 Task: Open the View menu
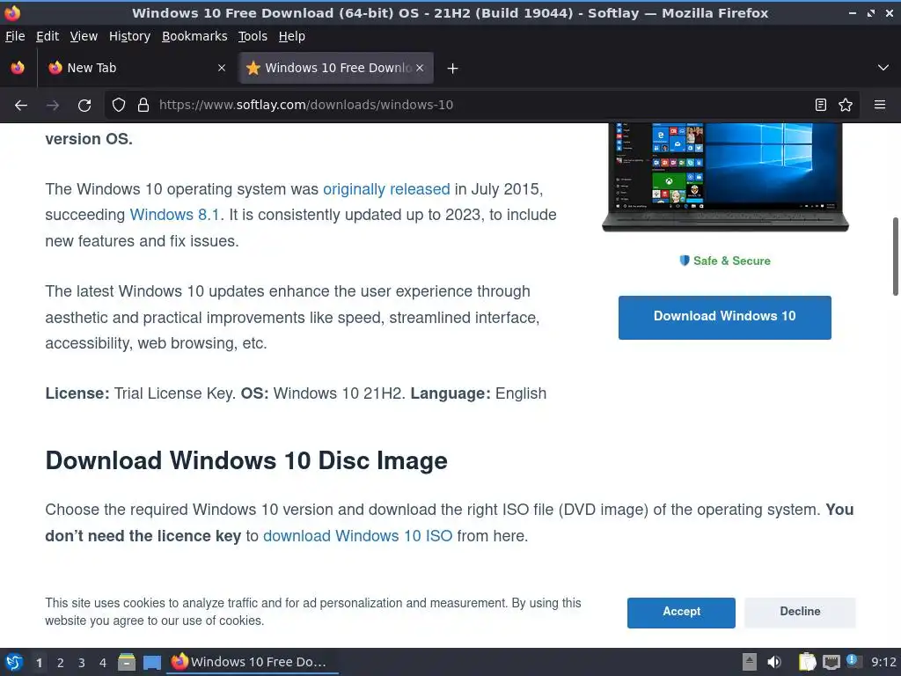click(x=84, y=36)
